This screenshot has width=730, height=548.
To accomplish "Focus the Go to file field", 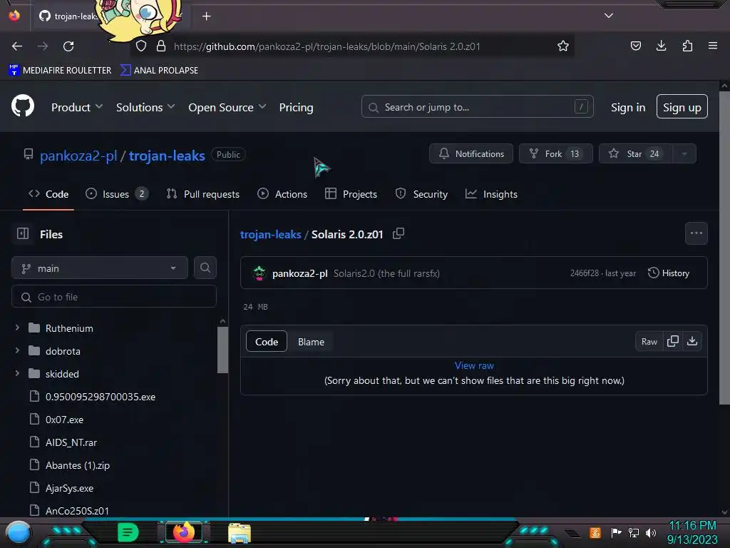I will [x=114, y=296].
